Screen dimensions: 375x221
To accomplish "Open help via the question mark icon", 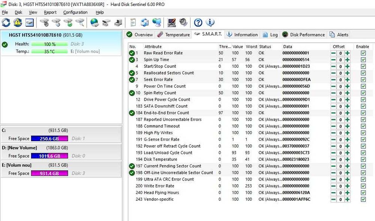I will click(x=198, y=23).
